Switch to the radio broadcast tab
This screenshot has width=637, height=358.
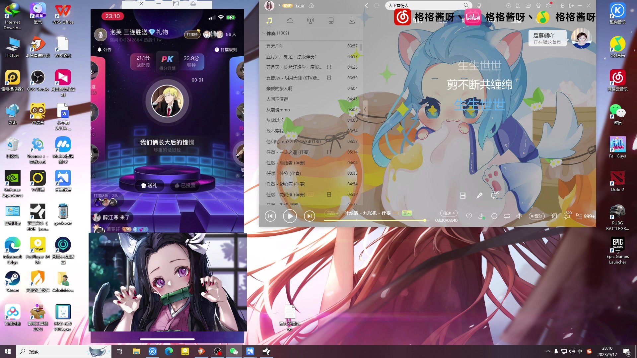coord(311,21)
